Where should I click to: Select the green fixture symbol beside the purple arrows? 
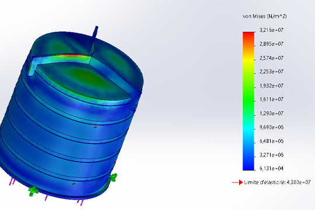click(x=33, y=191)
